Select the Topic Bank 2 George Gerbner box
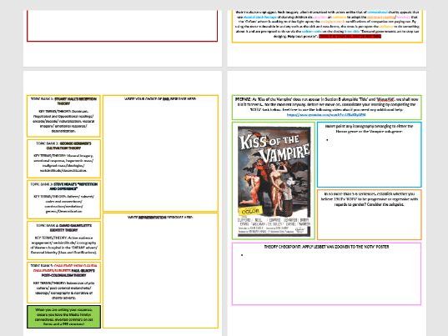 coord(63,158)
